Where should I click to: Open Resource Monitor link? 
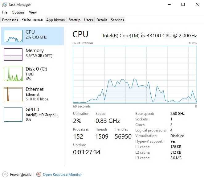click(x=62, y=175)
